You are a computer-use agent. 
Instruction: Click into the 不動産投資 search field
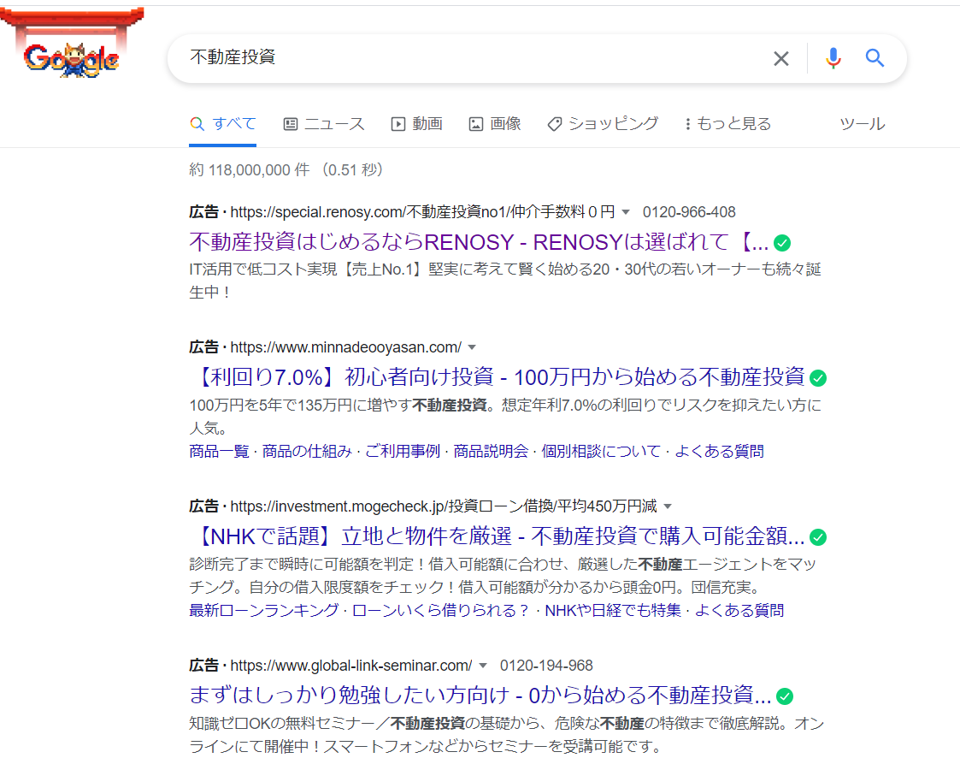pos(465,58)
